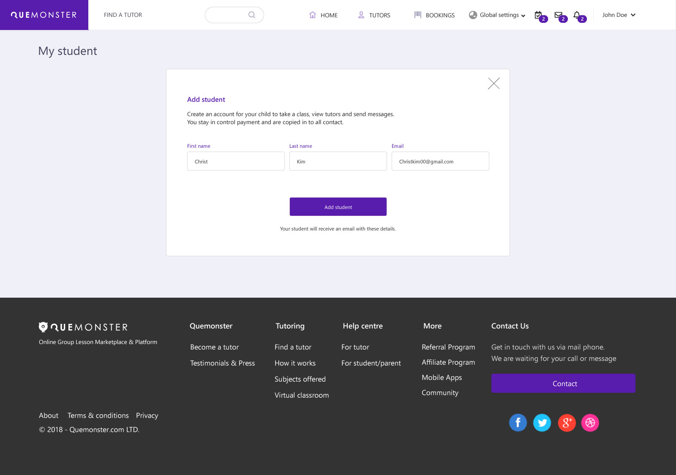Open the John Doe account dropdown

click(x=618, y=15)
